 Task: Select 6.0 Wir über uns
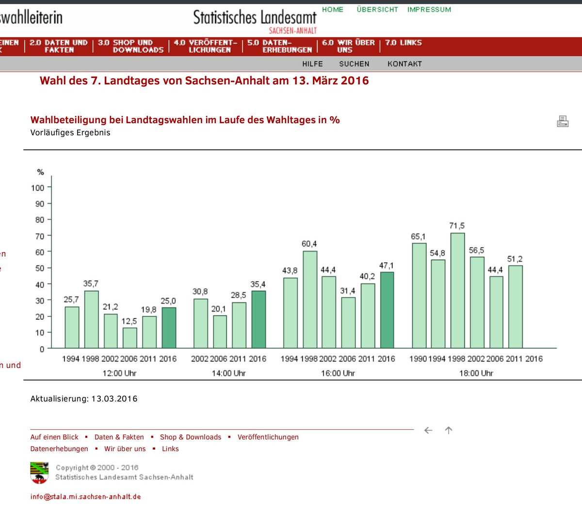coord(347,46)
